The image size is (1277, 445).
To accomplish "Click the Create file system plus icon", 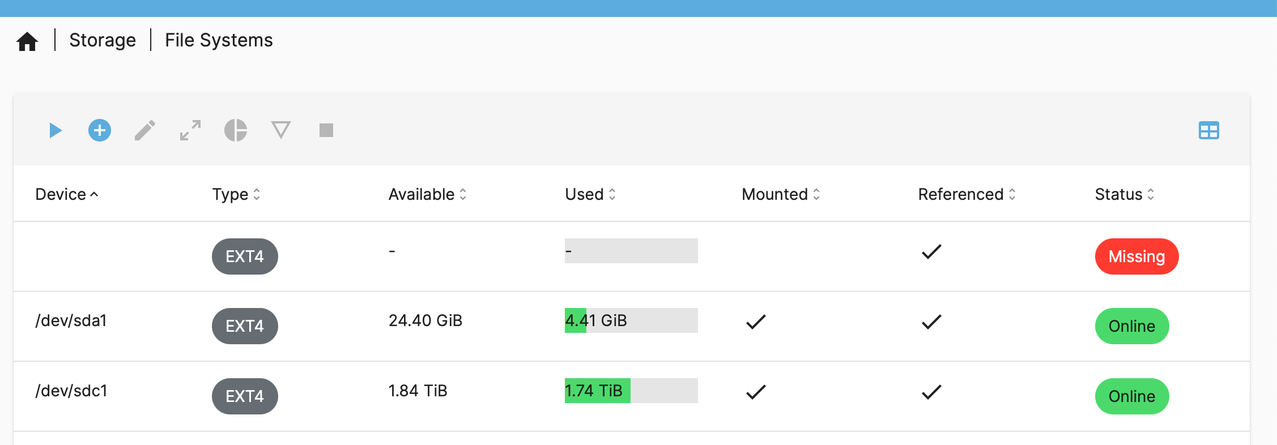I will pos(100,131).
